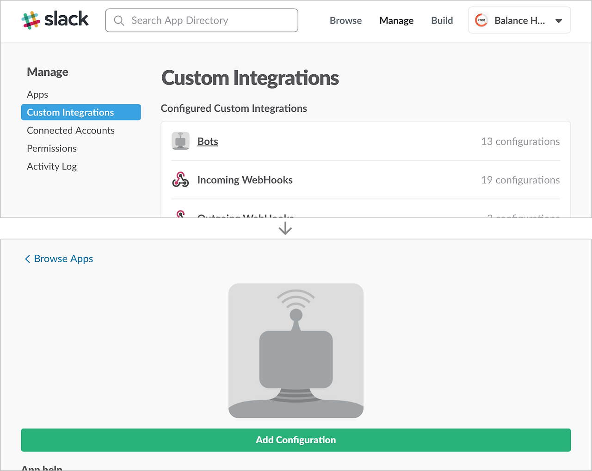Open Activity Log in the sidebar

tap(52, 166)
